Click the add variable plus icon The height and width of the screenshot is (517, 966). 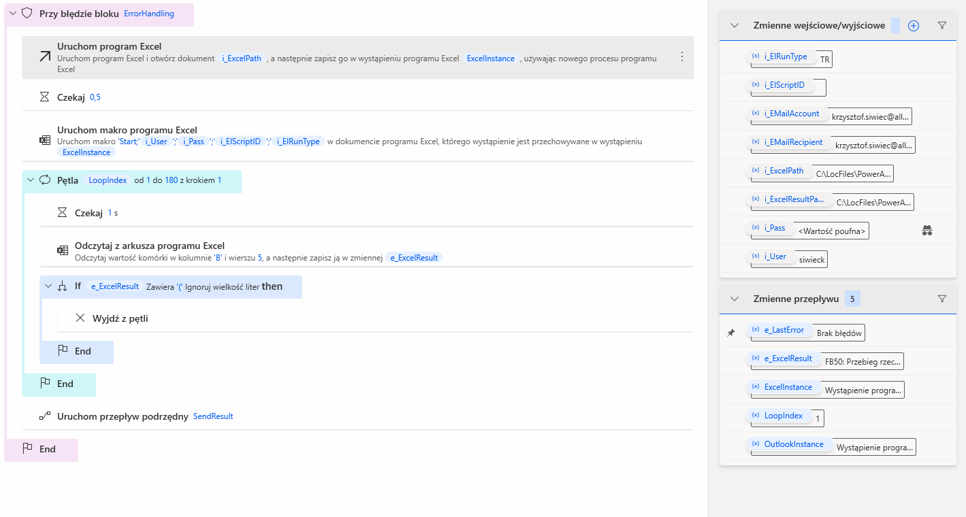pyautogui.click(x=914, y=26)
